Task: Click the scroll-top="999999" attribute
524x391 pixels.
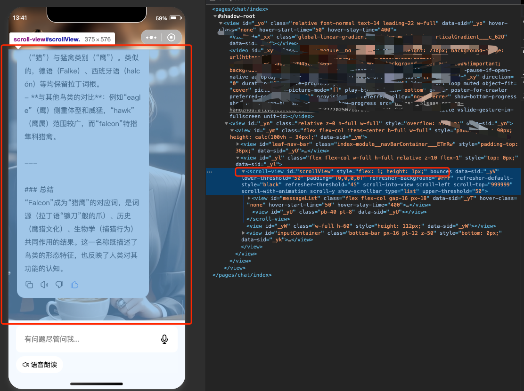Action: [485, 184]
